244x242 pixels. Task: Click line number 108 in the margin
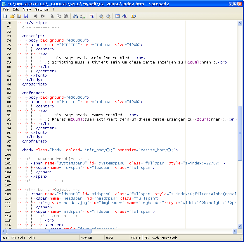pos(8,190)
